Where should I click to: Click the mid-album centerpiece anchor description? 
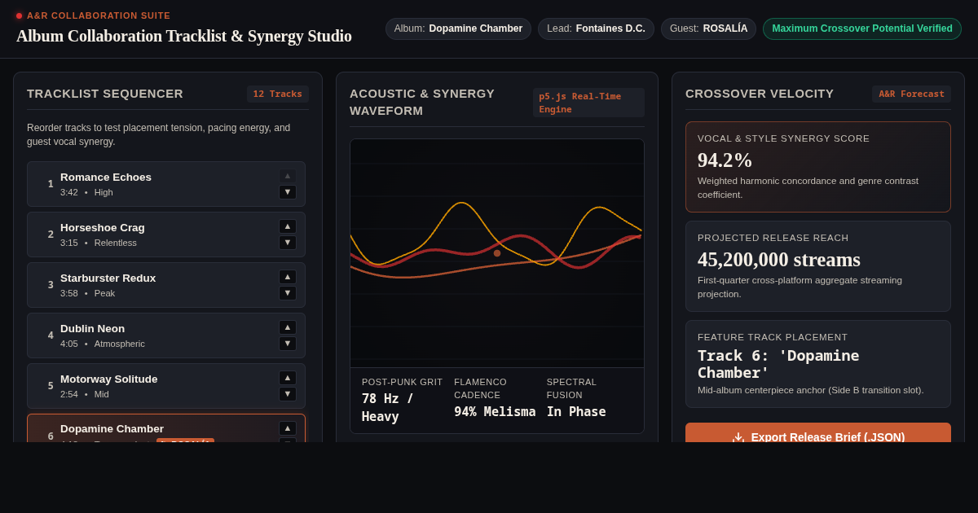click(811, 390)
